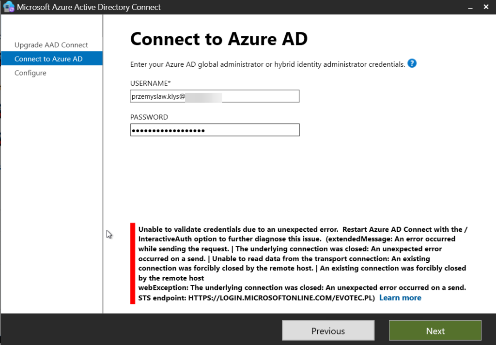Open the 'Learn more' link

coord(400,298)
